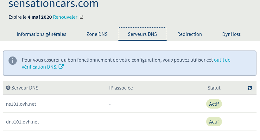260x140 pixels.
Task: Click the info circle icon in the blue banner
Action: pyautogui.click(x=12, y=60)
